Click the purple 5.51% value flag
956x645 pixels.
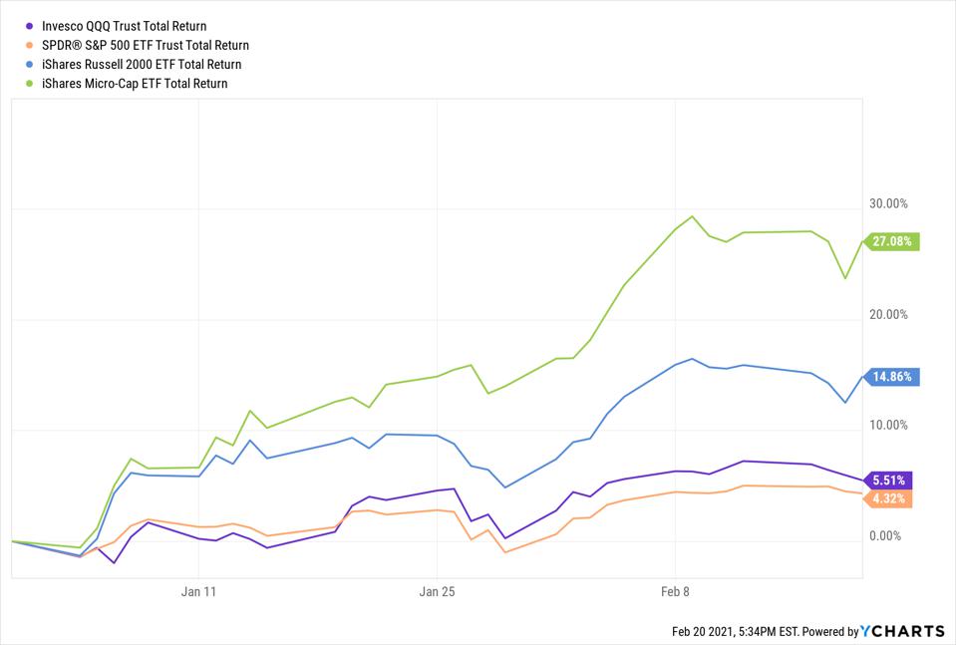point(888,481)
